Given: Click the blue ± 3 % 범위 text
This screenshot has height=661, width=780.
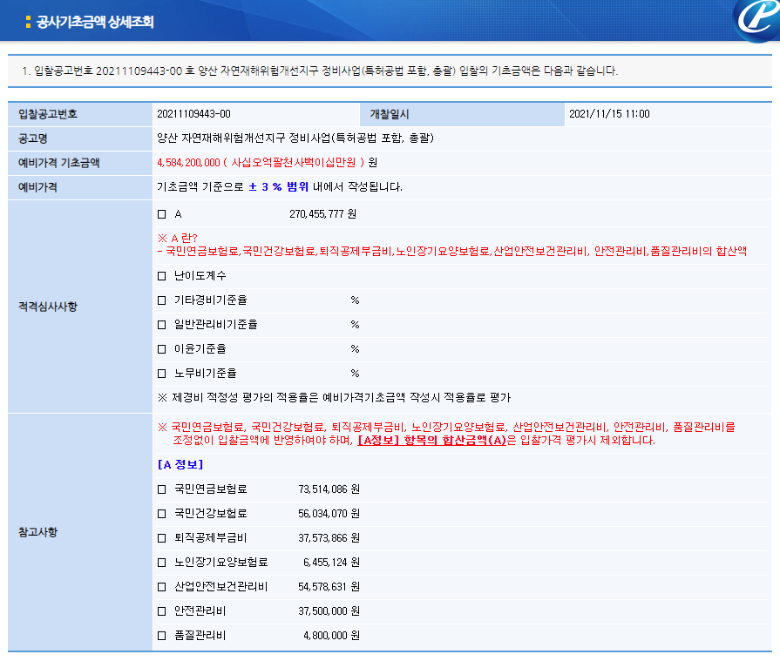Looking at the screenshot, I should click(x=279, y=187).
